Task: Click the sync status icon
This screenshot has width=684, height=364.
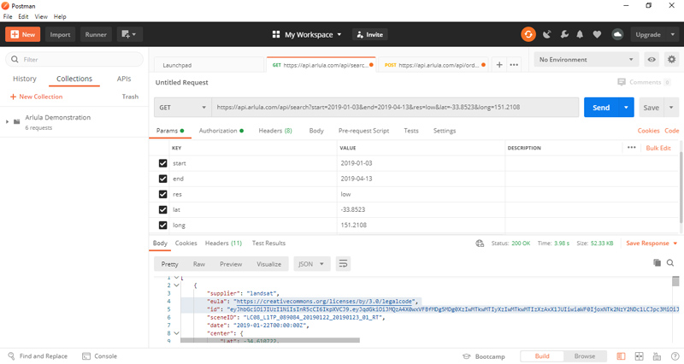Action: pyautogui.click(x=528, y=34)
